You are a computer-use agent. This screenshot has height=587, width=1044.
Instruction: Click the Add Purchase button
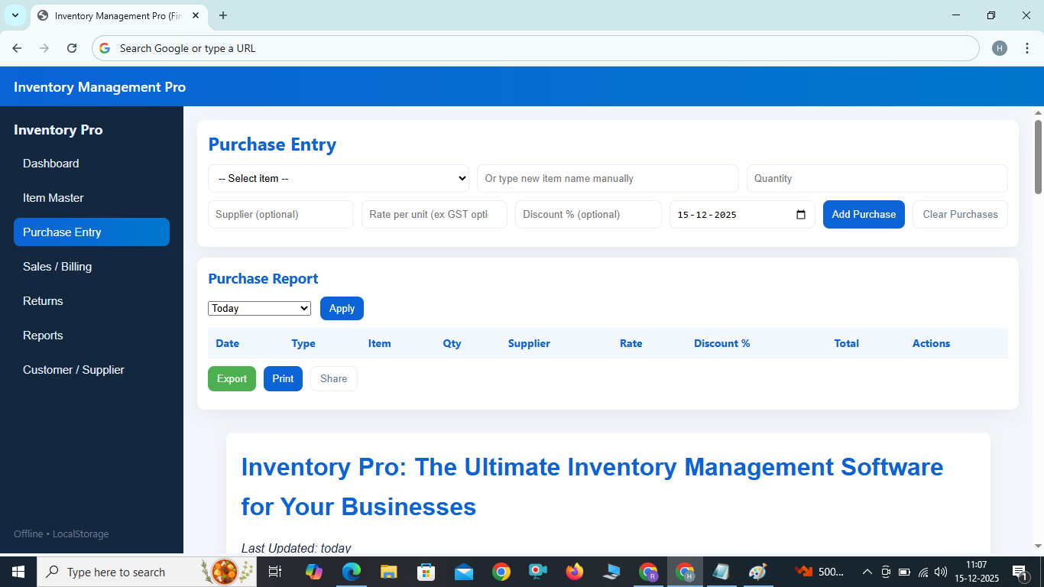point(864,214)
